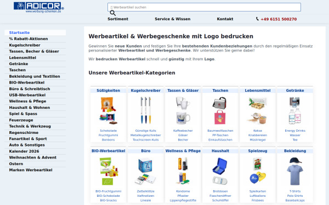Open the Haushalt lunchbox image
The width and height of the screenshot is (329, 205).
(x=220, y=171)
